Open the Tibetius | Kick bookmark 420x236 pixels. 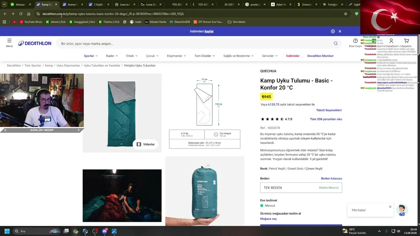pos(109,22)
